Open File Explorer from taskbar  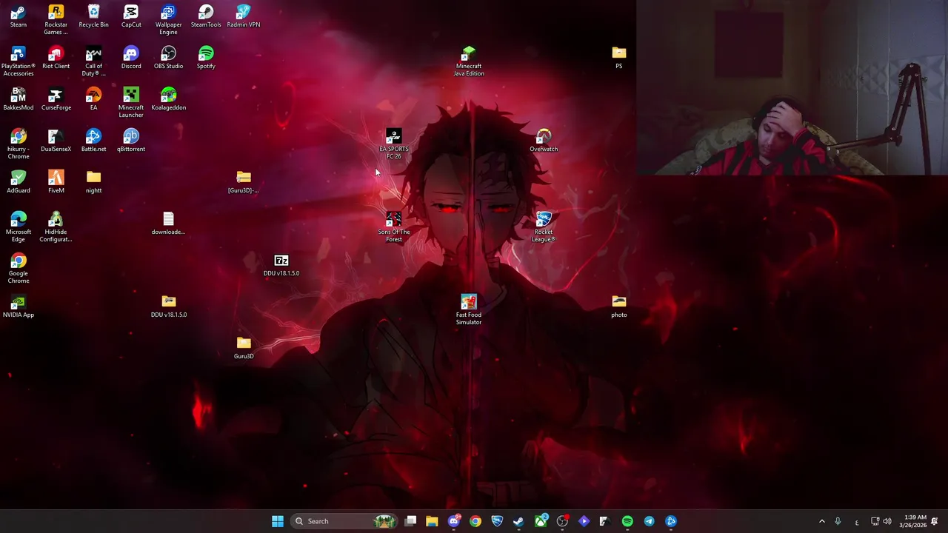pyautogui.click(x=432, y=521)
